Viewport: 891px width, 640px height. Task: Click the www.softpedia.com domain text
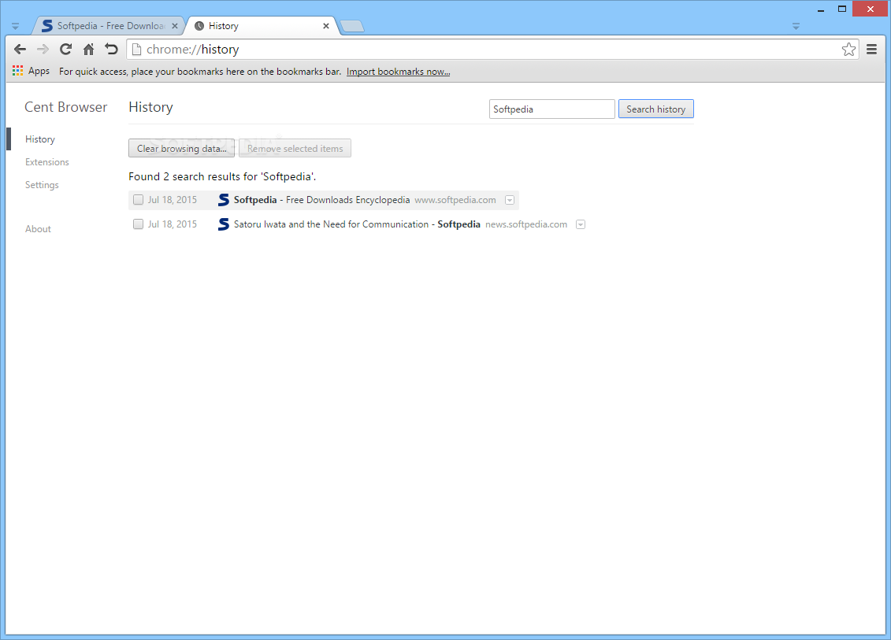455,200
